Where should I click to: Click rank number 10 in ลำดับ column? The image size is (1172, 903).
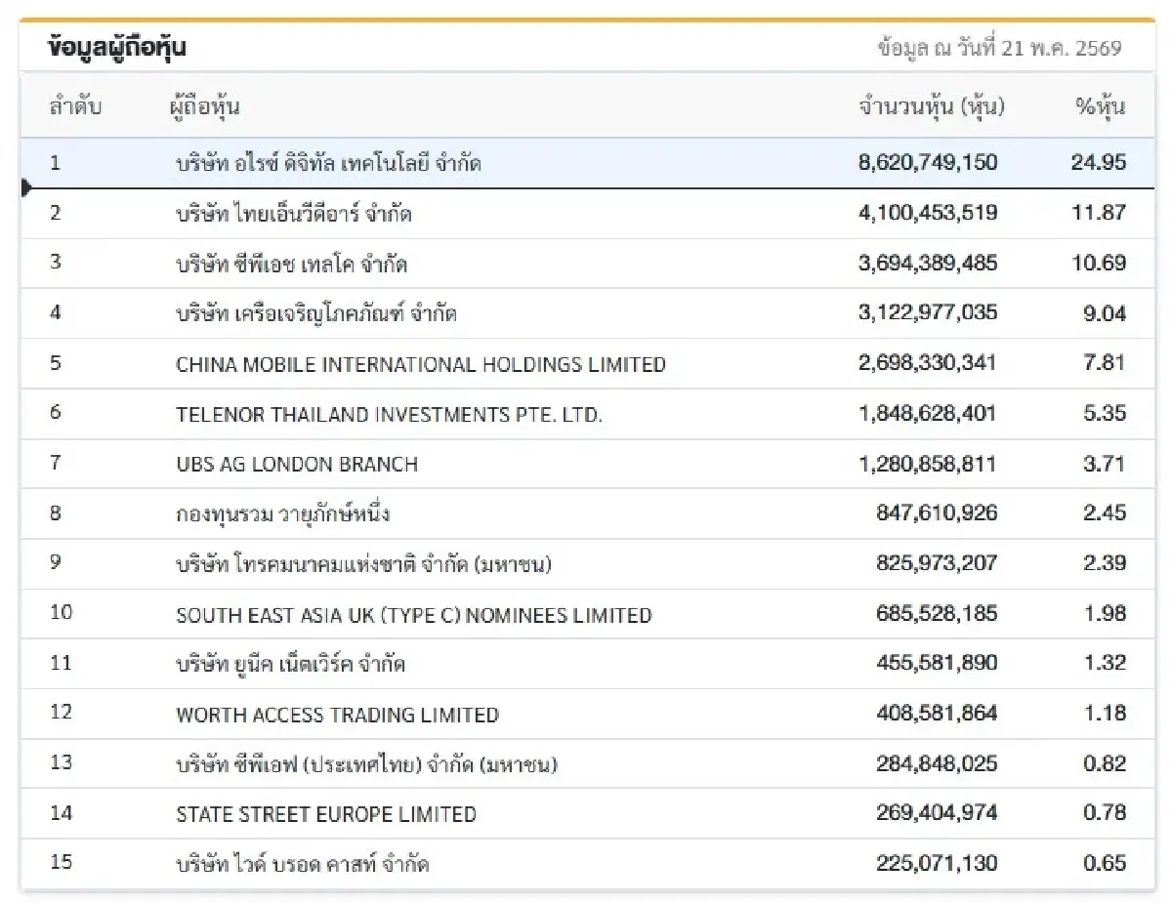[61, 612]
